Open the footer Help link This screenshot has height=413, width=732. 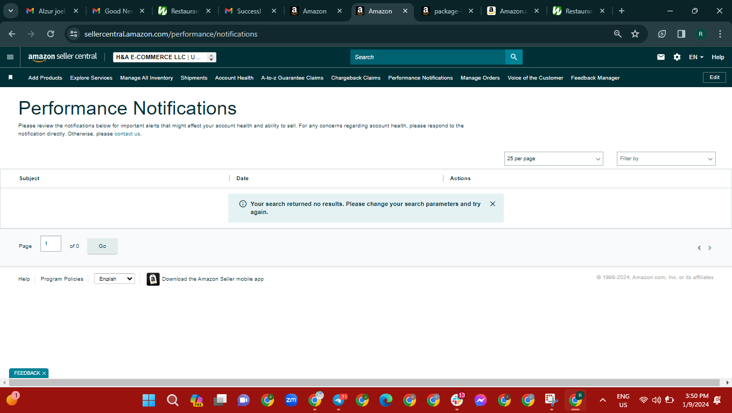[x=24, y=279]
